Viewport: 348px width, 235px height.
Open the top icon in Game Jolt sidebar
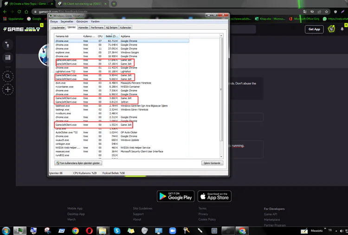point(8,45)
